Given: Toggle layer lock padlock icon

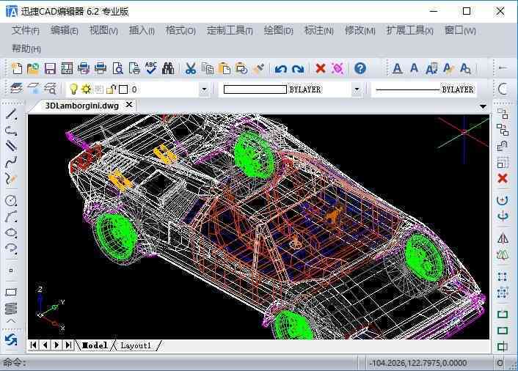Looking at the screenshot, I should (112, 89).
